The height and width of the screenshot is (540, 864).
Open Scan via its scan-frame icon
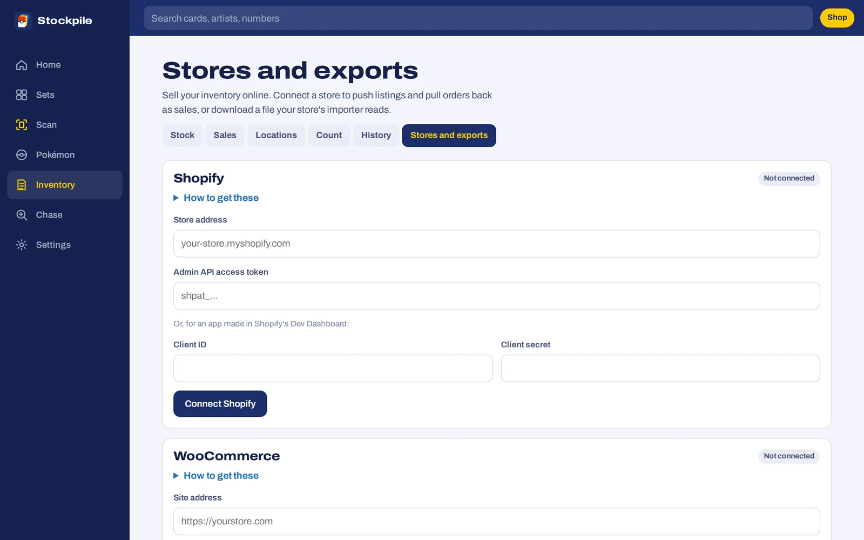tap(22, 125)
